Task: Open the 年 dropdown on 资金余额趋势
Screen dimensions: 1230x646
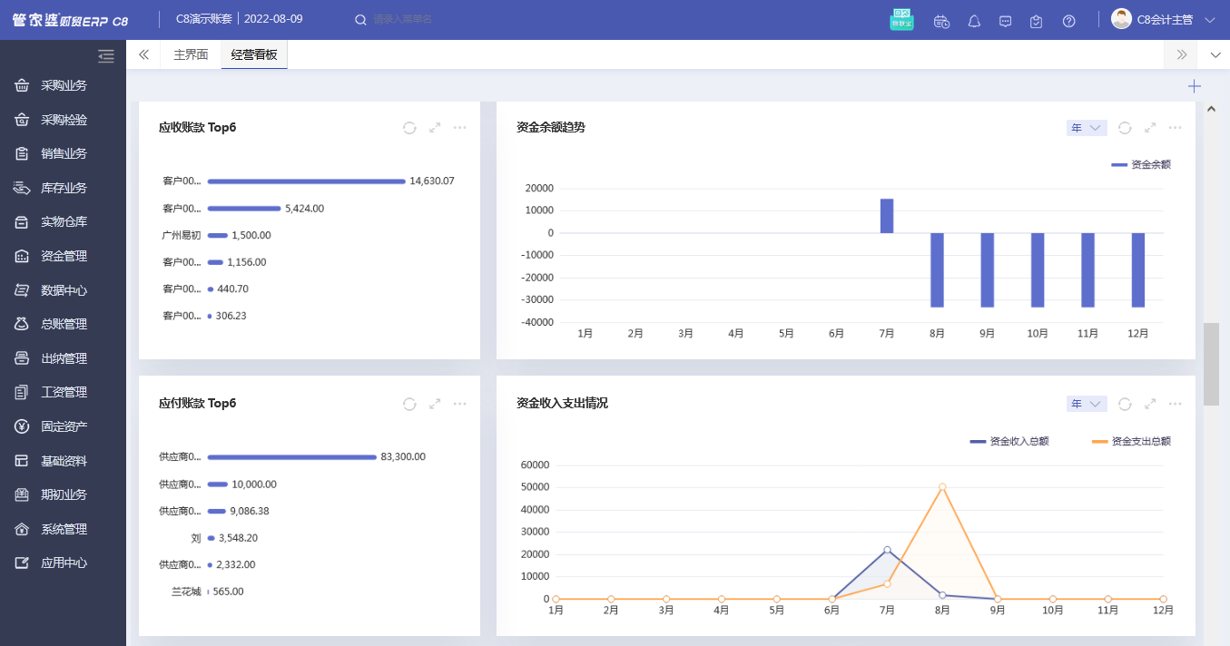Action: point(1086,128)
